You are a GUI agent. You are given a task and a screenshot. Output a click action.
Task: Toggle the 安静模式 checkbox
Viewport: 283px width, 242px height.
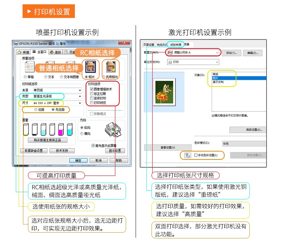click(x=92, y=114)
